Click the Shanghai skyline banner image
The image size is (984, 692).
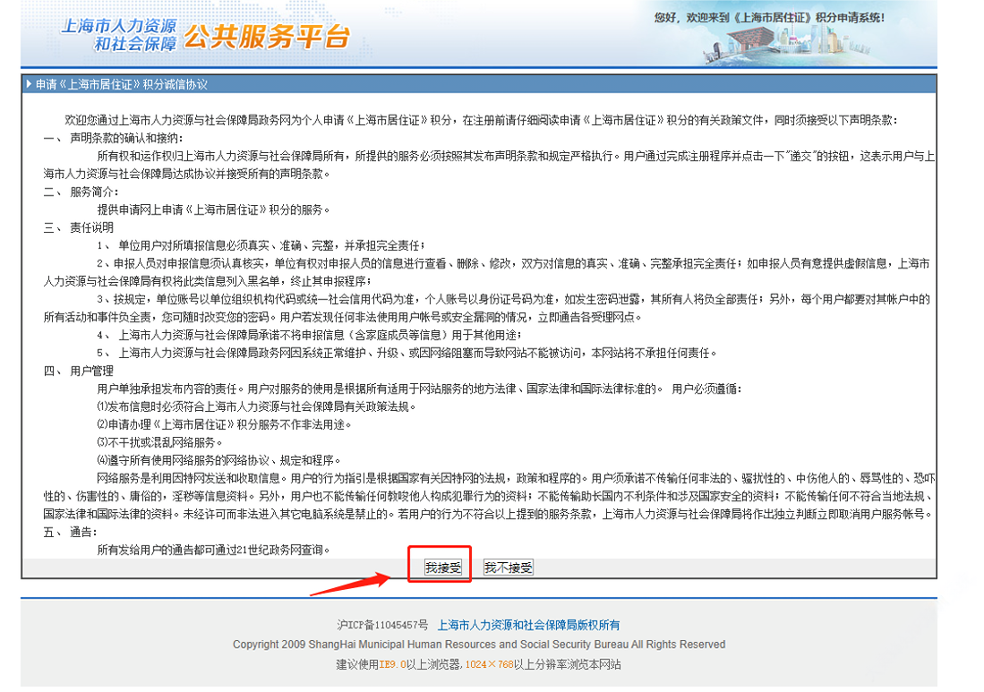pyautogui.click(x=789, y=44)
